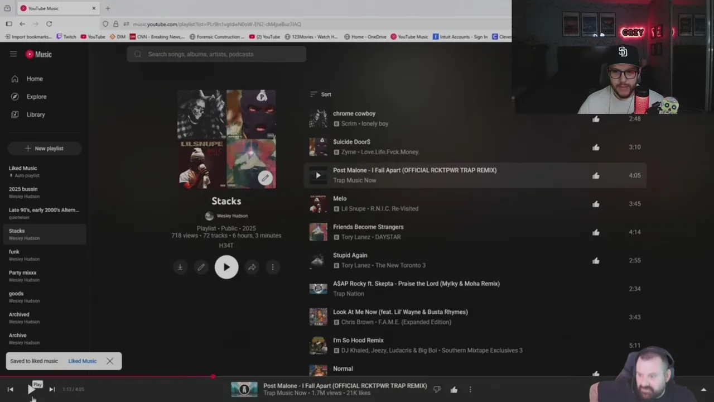Go back in browser
The width and height of the screenshot is (714, 402).
[x=22, y=24]
